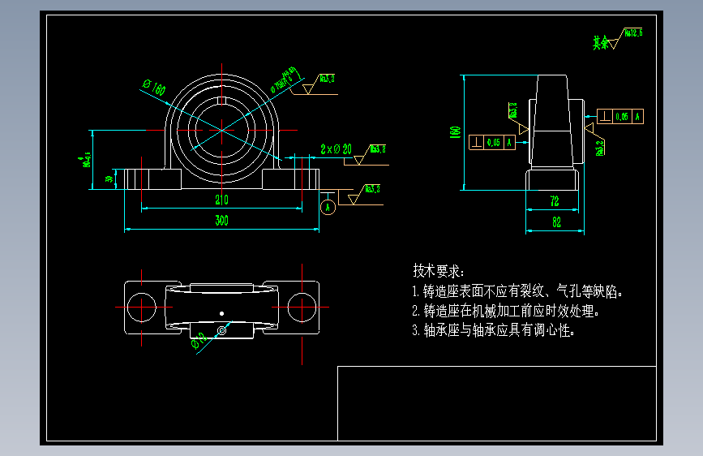Click the 技术要求 heading
The image size is (703, 456).
438,271
